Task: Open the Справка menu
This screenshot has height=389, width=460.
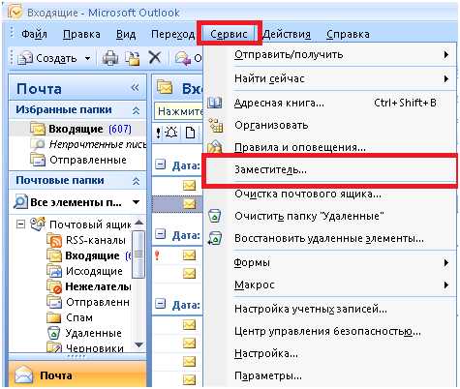Action: [348, 34]
